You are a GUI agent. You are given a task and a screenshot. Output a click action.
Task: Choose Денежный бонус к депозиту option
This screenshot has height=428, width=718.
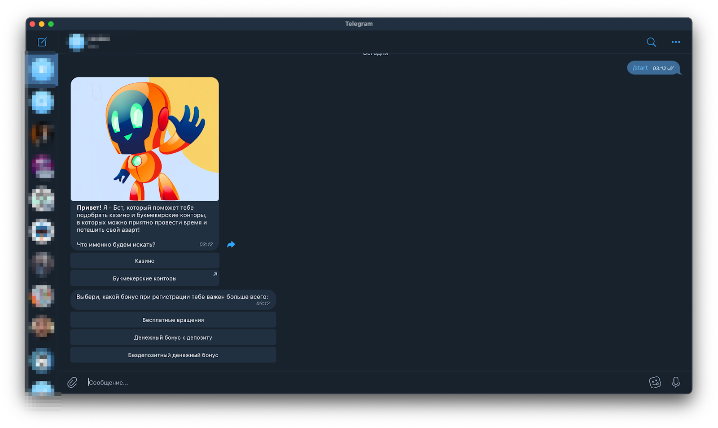[x=173, y=337]
